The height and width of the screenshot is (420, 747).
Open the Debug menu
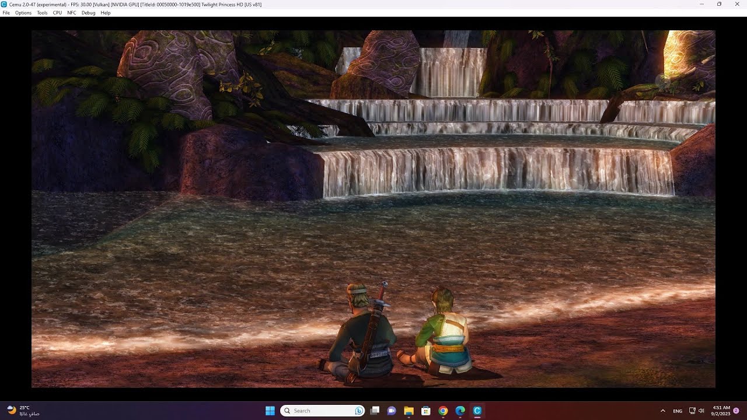click(88, 13)
